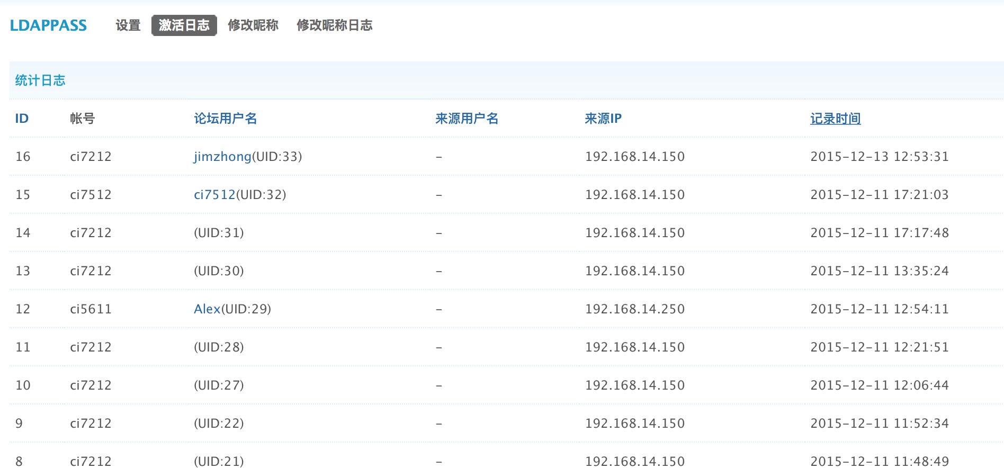Click IP 192.168.14.150 in row 13
Image resolution: width=1004 pixels, height=468 pixels.
[635, 271]
